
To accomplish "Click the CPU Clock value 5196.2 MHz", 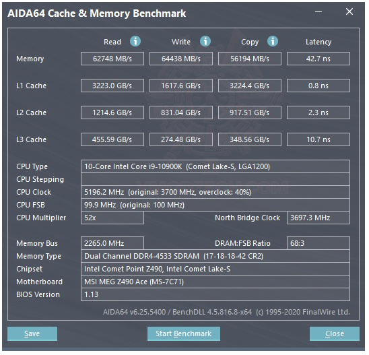I will coord(216,193).
